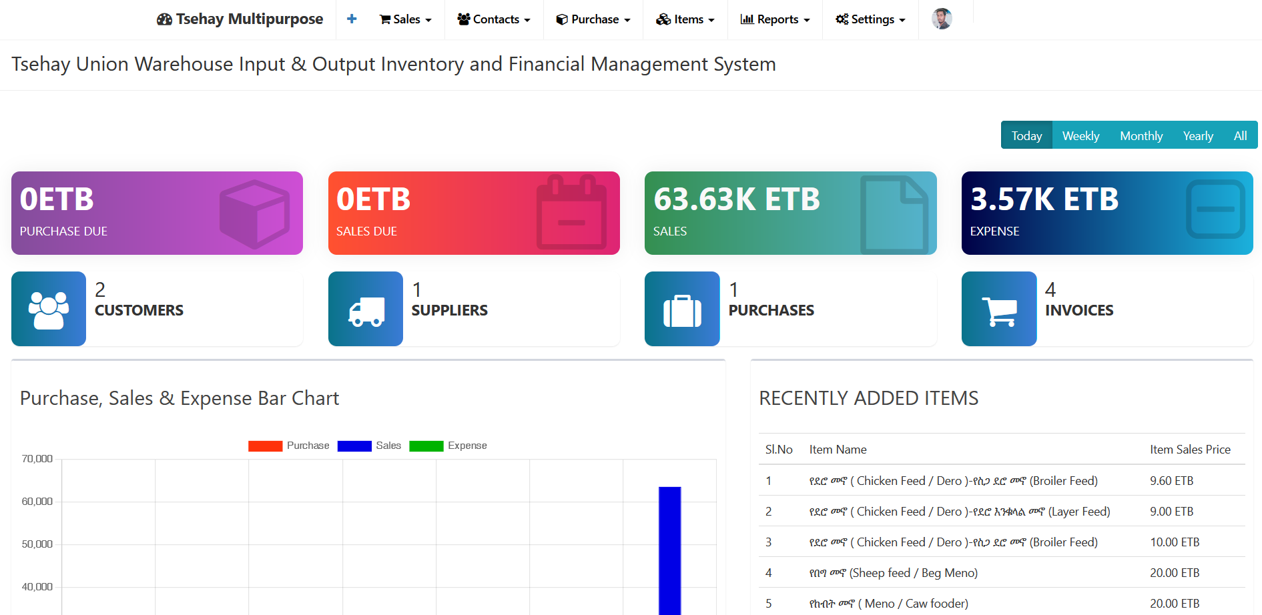The height and width of the screenshot is (615, 1262).
Task: Show data for the Yearly period
Action: pyautogui.click(x=1198, y=135)
